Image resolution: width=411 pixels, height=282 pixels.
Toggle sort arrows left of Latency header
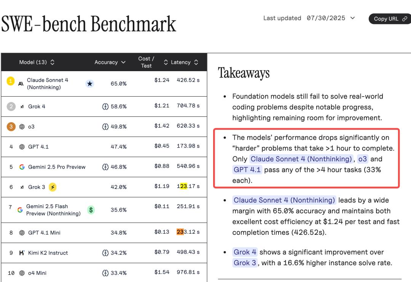pos(166,62)
